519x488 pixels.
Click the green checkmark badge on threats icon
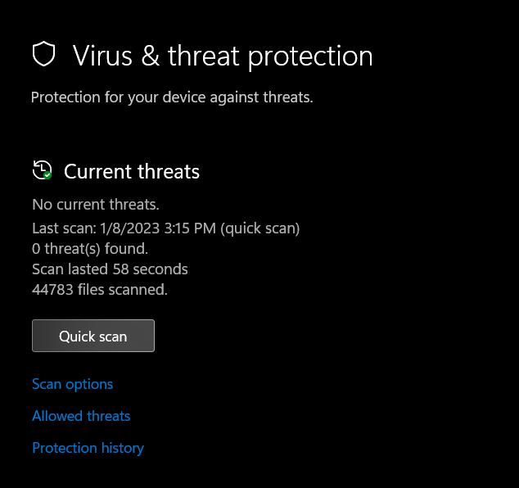point(47,174)
